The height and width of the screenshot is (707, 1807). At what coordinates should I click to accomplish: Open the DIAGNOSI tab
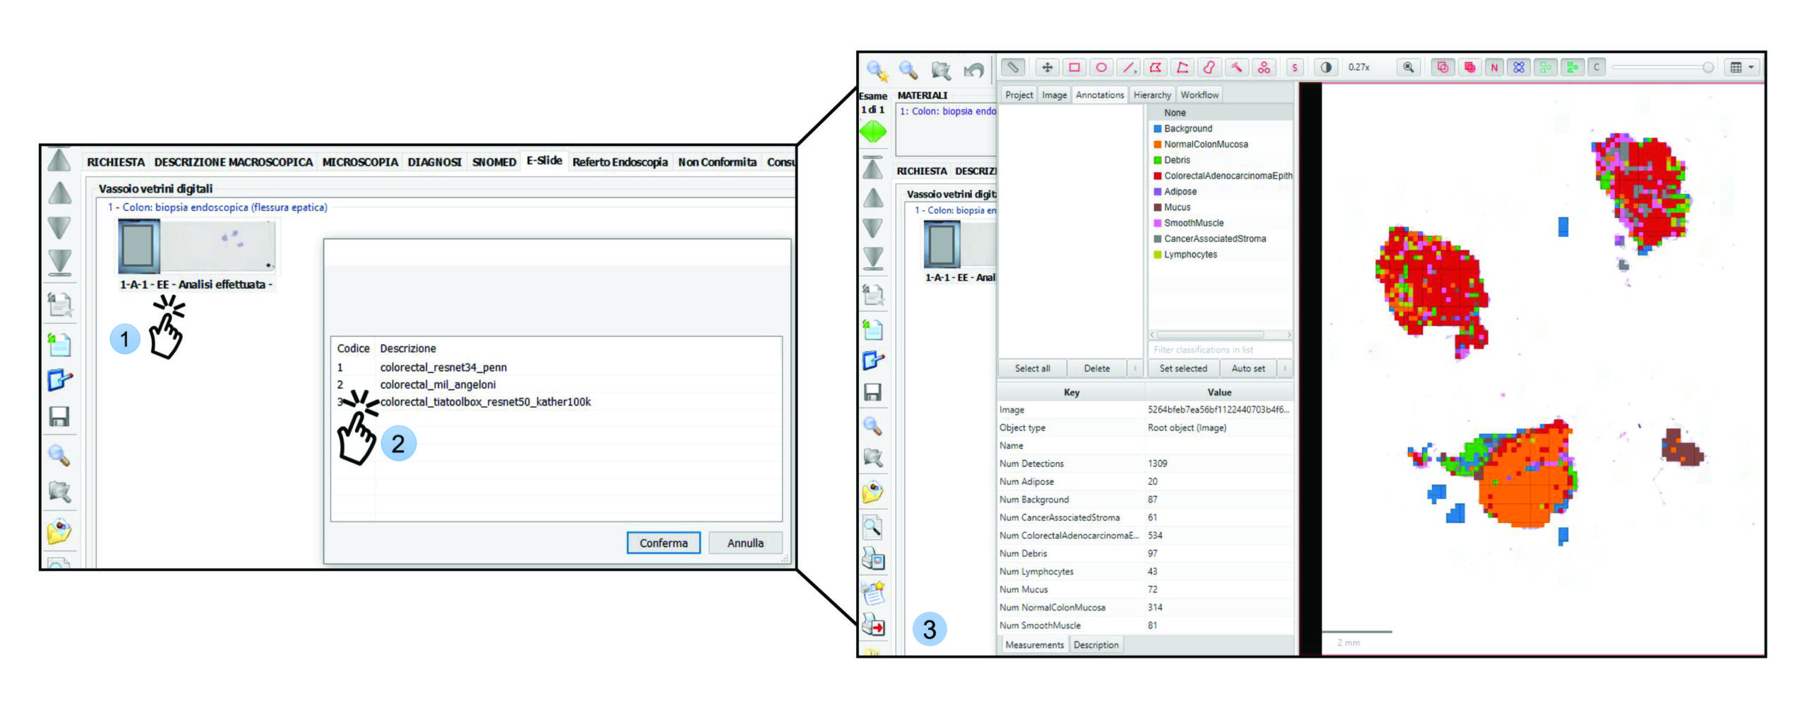pyautogui.click(x=434, y=162)
